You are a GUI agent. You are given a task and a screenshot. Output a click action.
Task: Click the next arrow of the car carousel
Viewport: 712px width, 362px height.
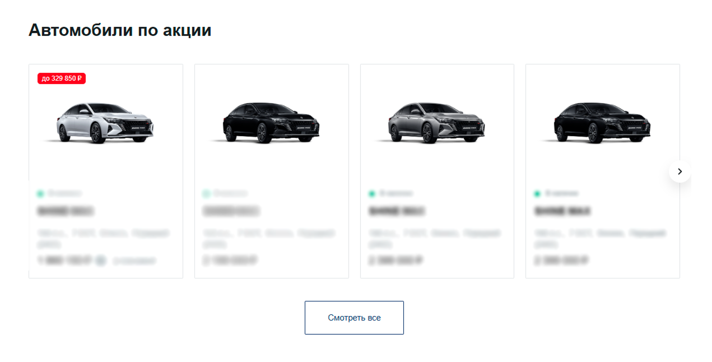[680, 171]
